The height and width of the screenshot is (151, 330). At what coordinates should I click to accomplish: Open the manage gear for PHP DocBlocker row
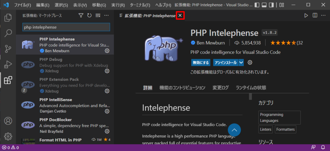pyautogui.click(x=107, y=131)
